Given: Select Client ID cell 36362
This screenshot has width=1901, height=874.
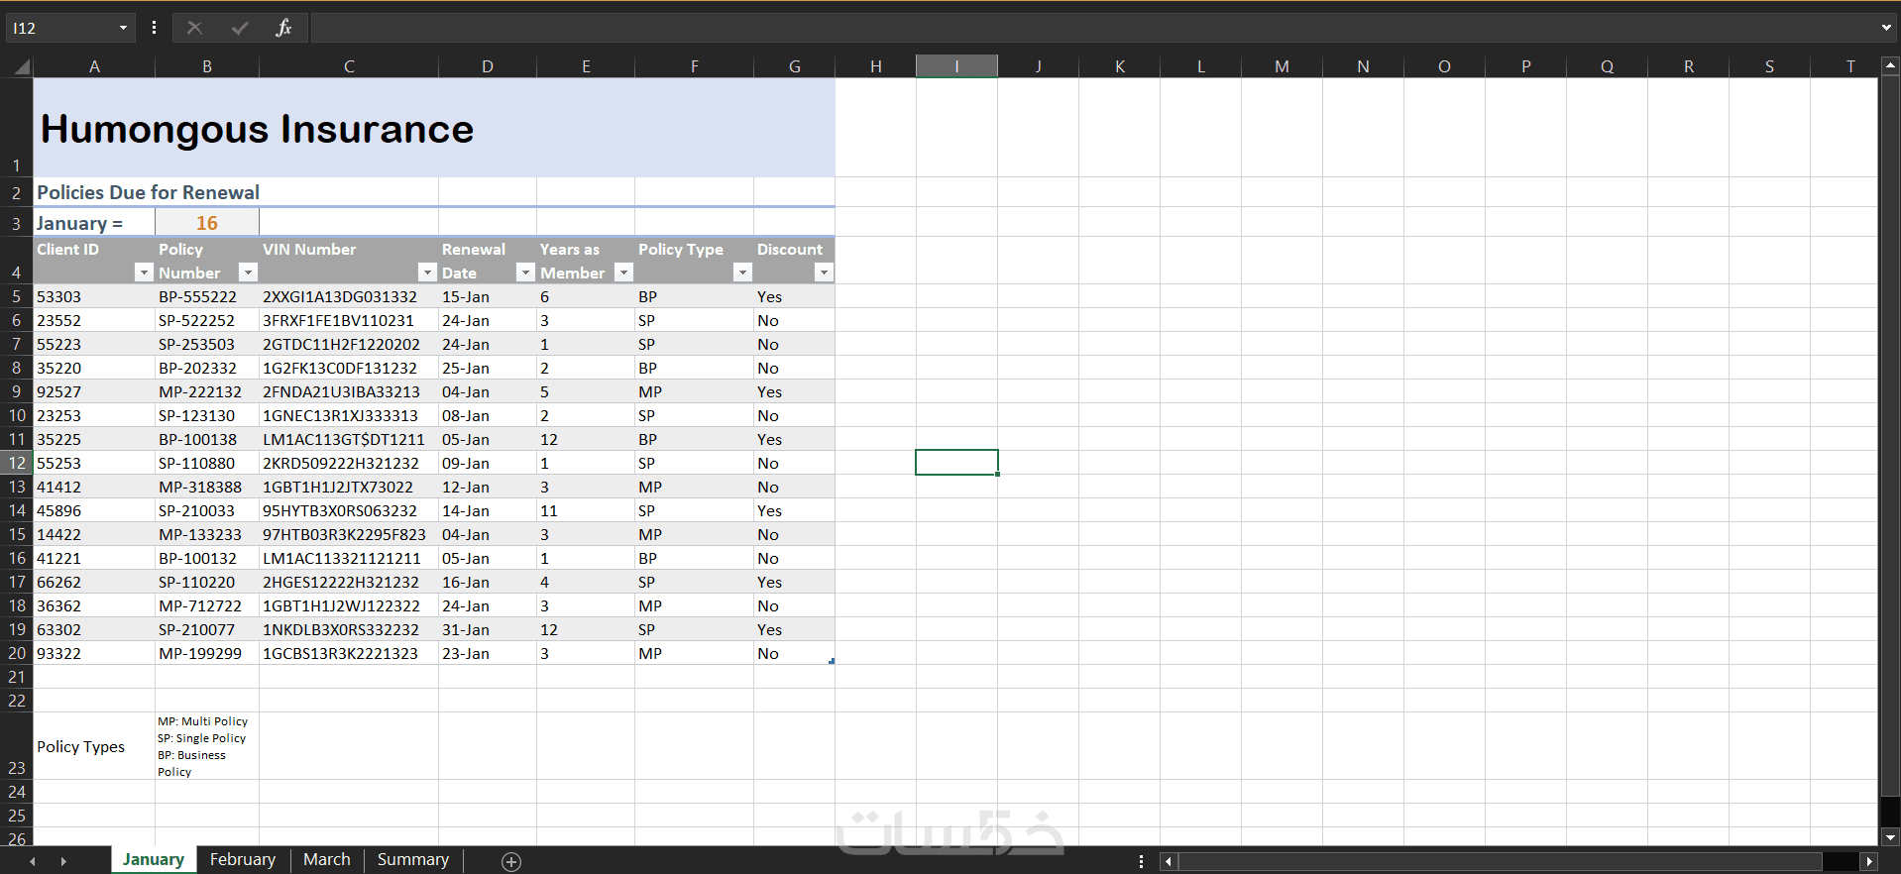Looking at the screenshot, I should pos(94,605).
